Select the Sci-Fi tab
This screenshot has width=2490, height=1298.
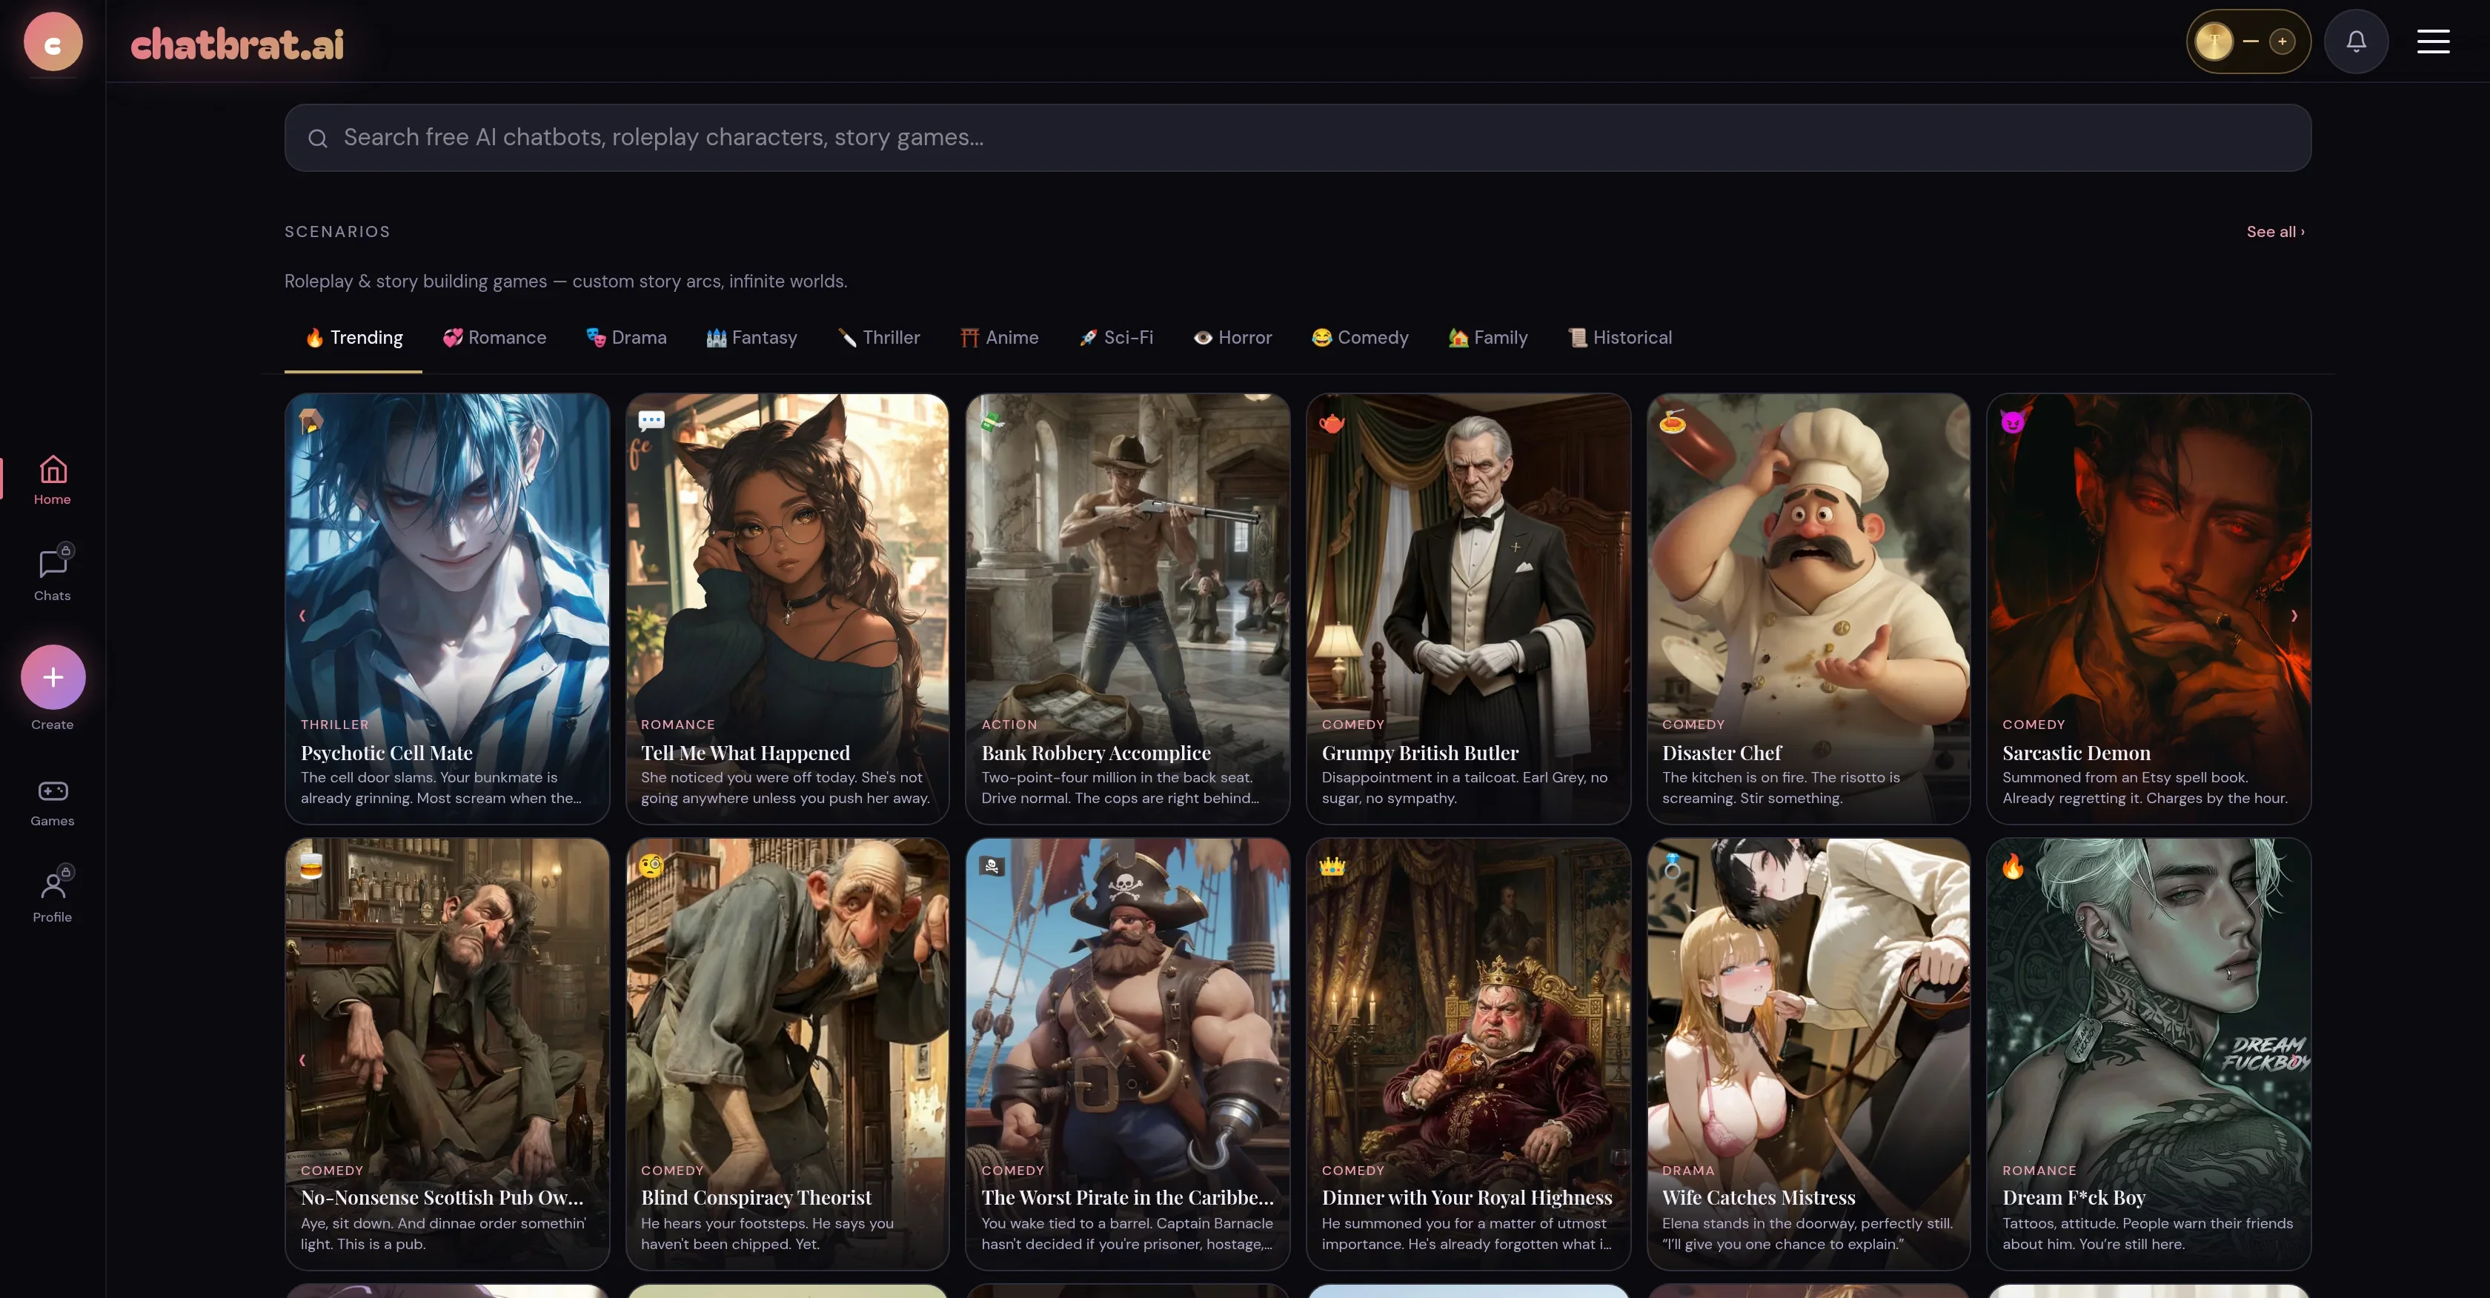pos(1115,337)
